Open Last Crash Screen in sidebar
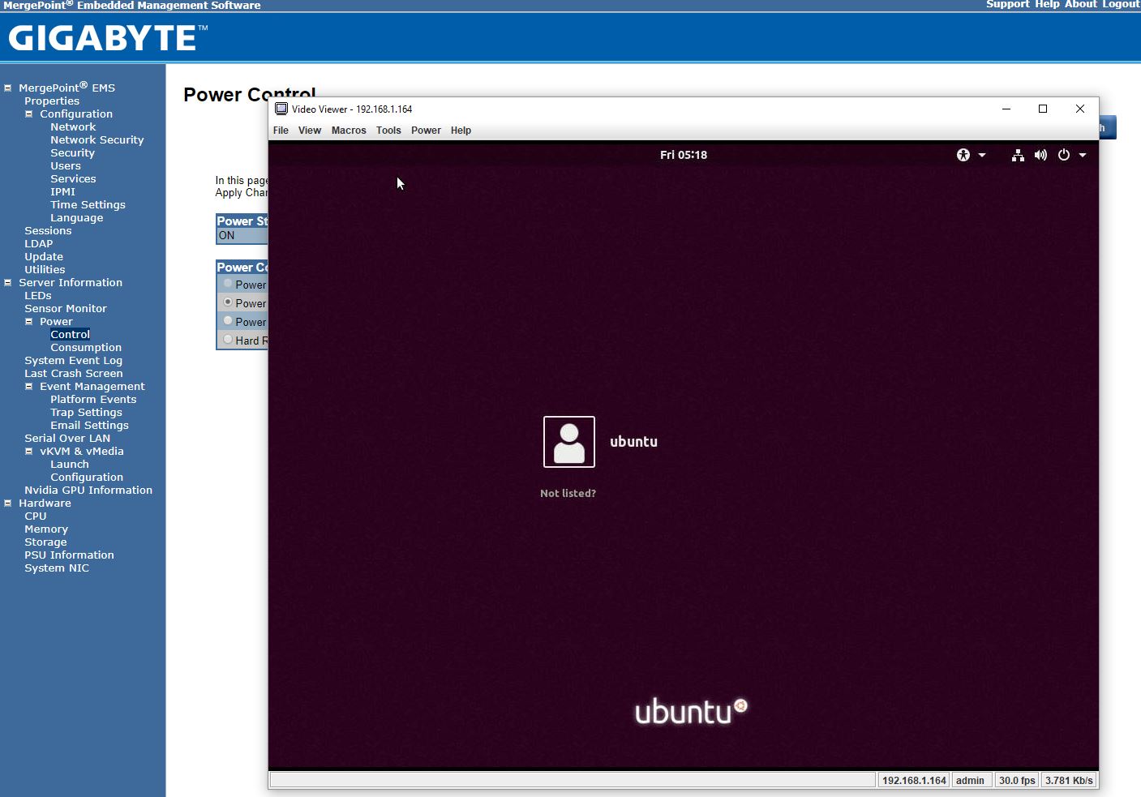 [74, 374]
